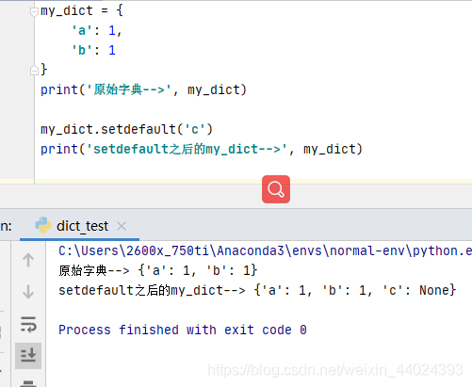Click the my_dict = { declaration line

(82, 11)
